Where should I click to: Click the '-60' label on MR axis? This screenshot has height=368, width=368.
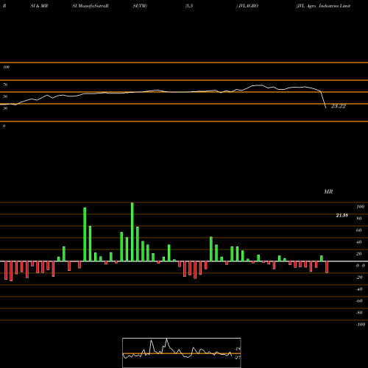pos(359,301)
